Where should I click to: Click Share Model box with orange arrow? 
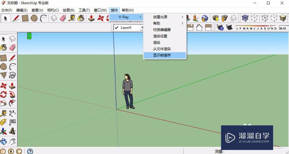224,18
